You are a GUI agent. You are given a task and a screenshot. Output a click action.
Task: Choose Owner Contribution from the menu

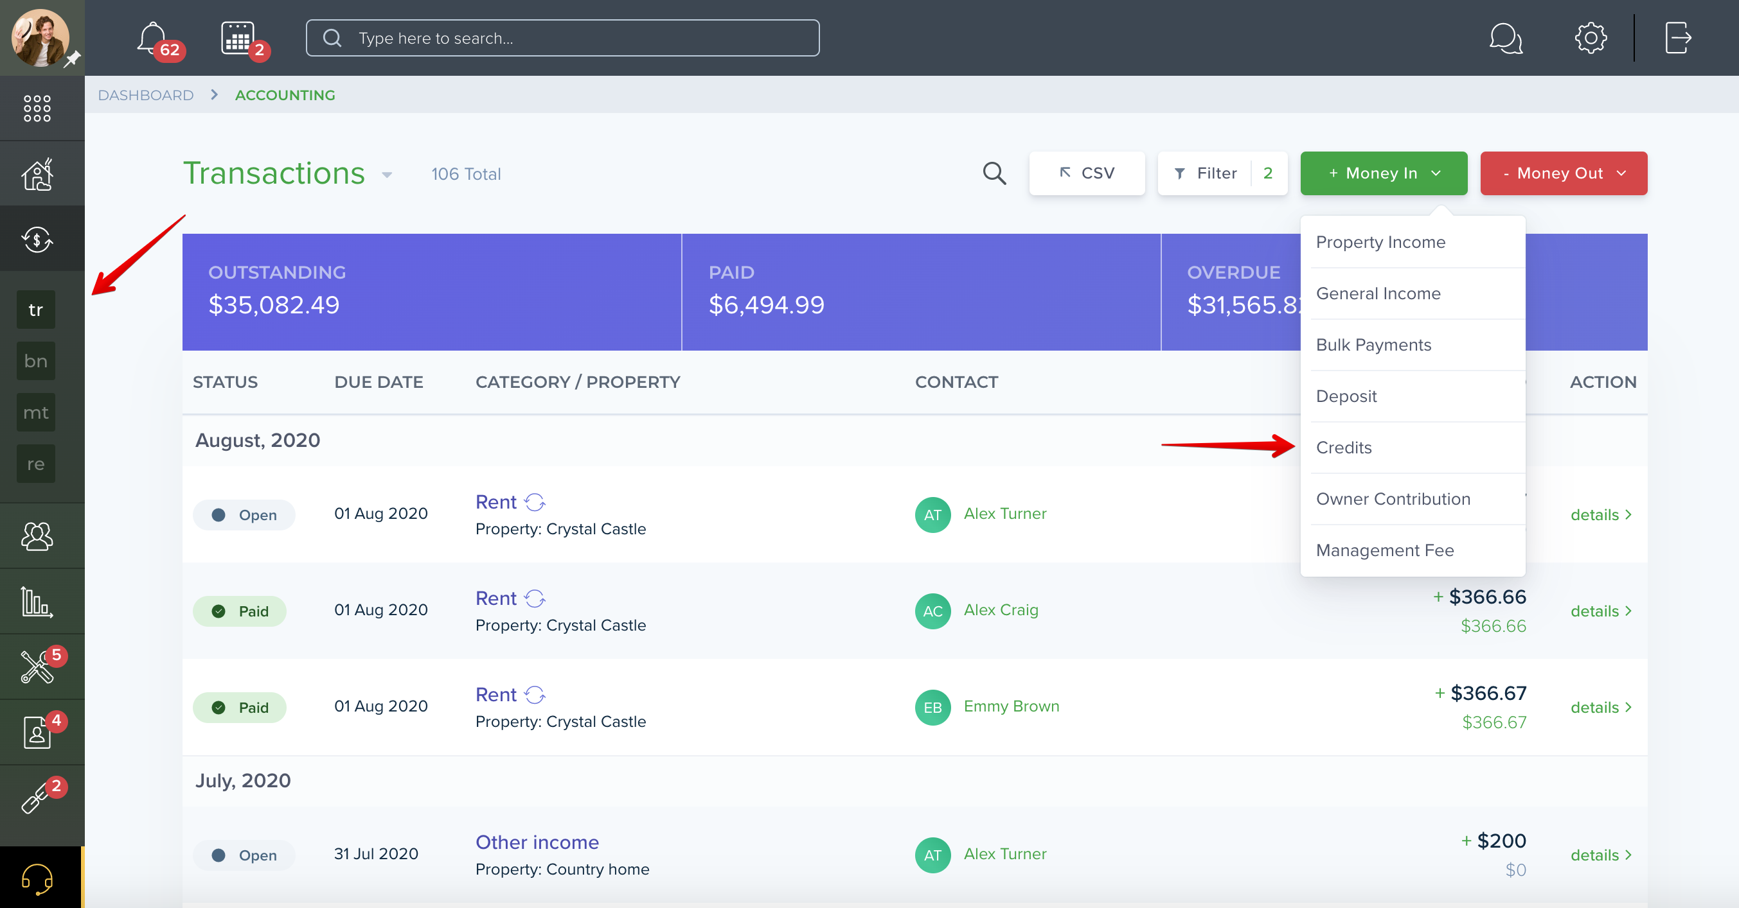click(x=1412, y=499)
